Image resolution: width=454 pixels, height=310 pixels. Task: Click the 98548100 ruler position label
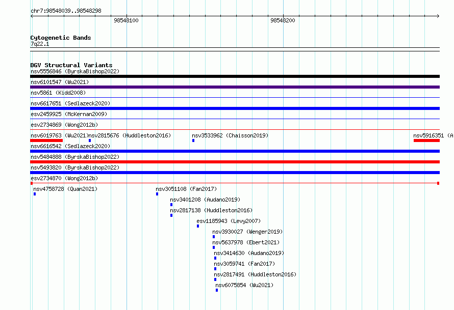[x=126, y=20]
